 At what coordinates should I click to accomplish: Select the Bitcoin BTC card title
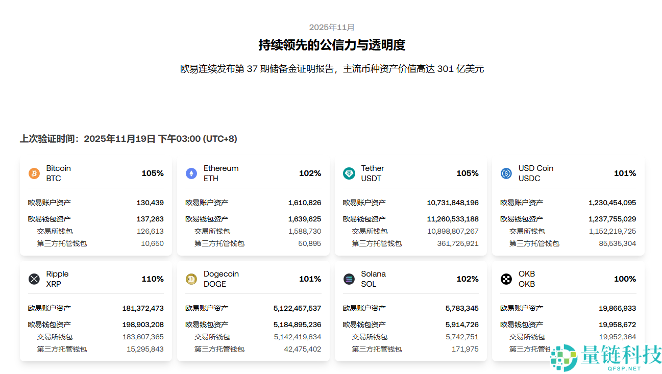point(59,173)
